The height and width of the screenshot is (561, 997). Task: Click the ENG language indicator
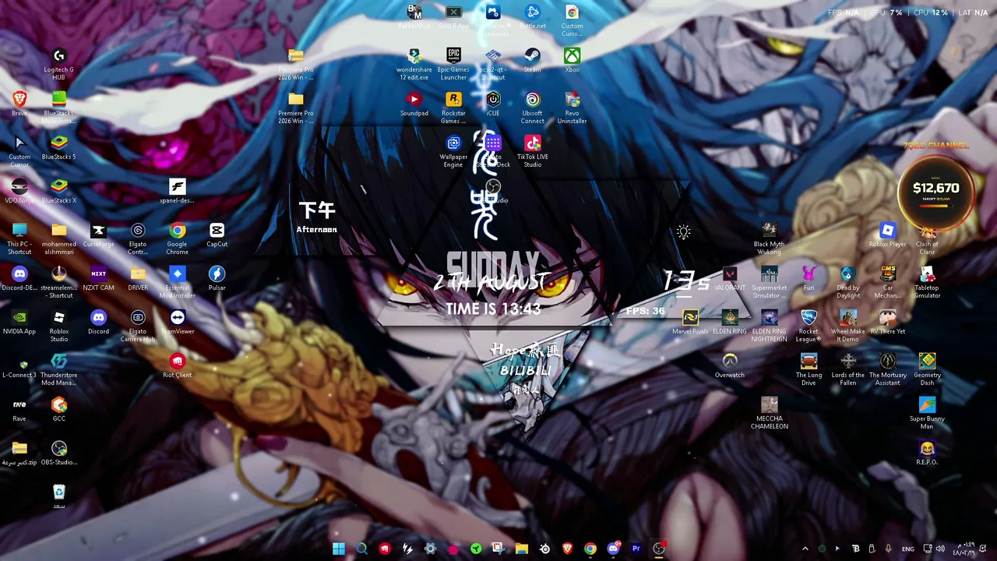pos(908,549)
